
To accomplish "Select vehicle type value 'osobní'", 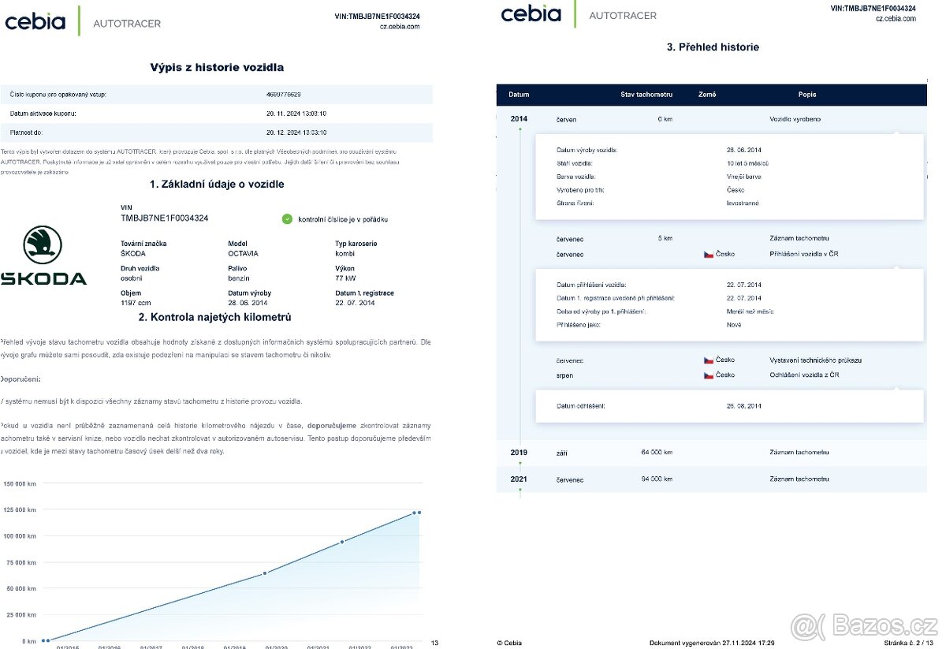I will (132, 278).
